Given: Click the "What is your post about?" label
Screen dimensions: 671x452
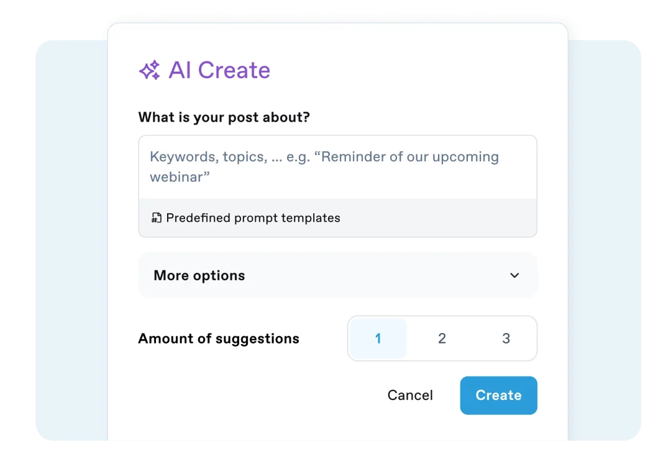Looking at the screenshot, I should tap(224, 117).
